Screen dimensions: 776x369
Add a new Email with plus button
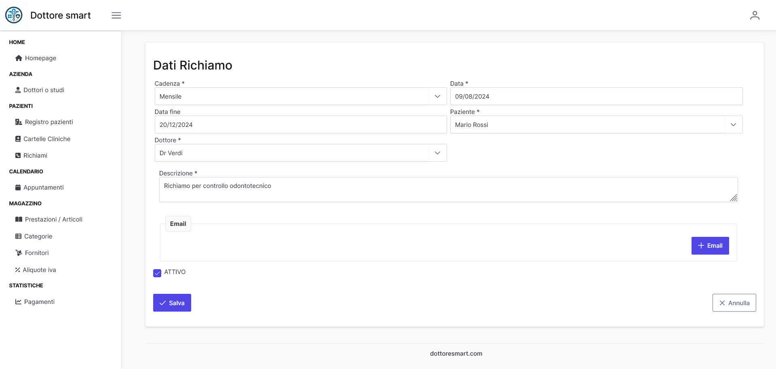(710, 246)
